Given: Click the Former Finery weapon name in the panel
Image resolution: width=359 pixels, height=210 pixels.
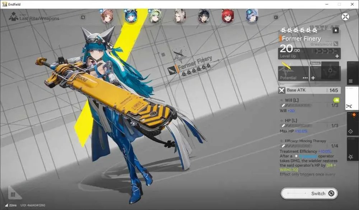Looking at the screenshot, I should click(301, 39).
